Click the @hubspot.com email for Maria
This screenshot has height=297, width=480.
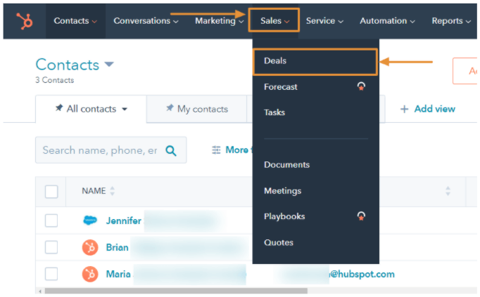point(361,274)
